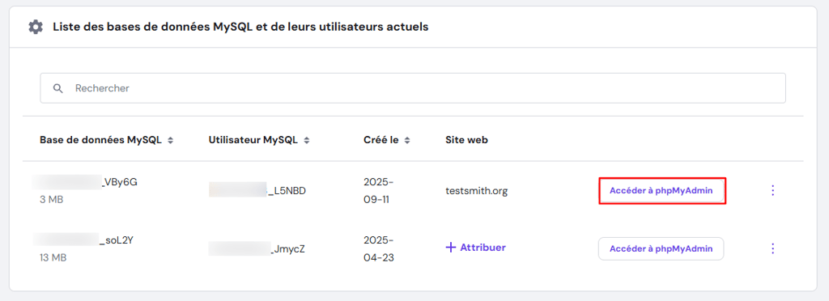Click the testsmith.org website cell

tap(476, 191)
